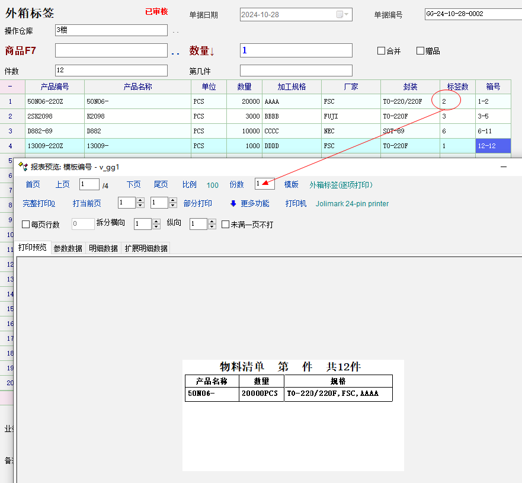Check the 未满一页不打 option

click(225, 225)
